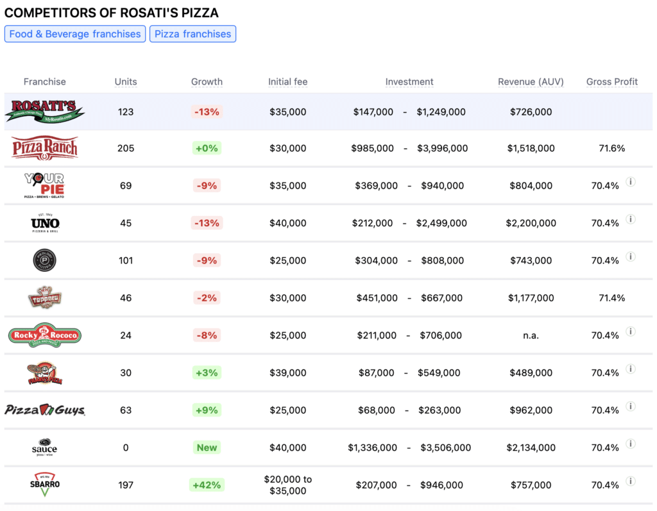Click Rosati's -13% growth badge

[x=207, y=112]
